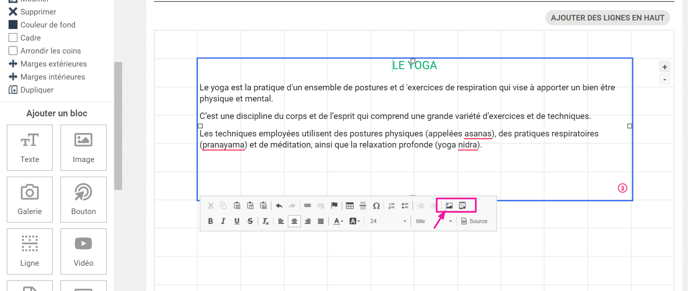688x291 pixels.
Task: Click the insert image icon in editor toolbar
Action: pos(449,206)
